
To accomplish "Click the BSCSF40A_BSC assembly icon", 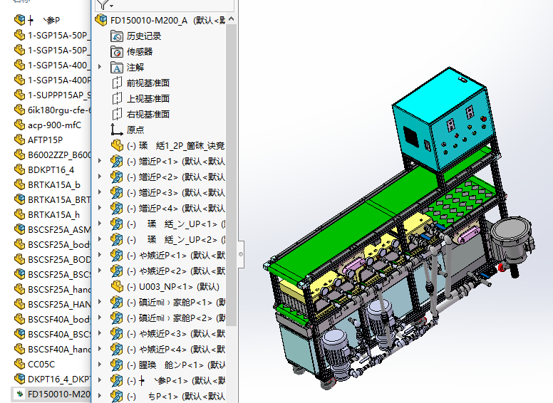I will point(20,334).
